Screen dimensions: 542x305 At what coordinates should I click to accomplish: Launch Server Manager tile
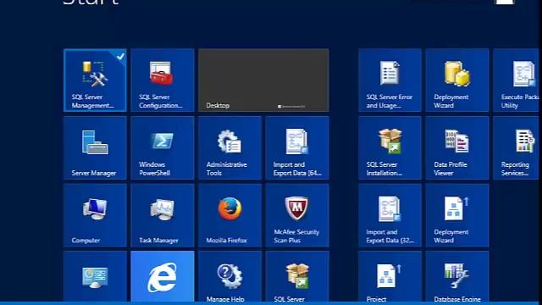95,147
